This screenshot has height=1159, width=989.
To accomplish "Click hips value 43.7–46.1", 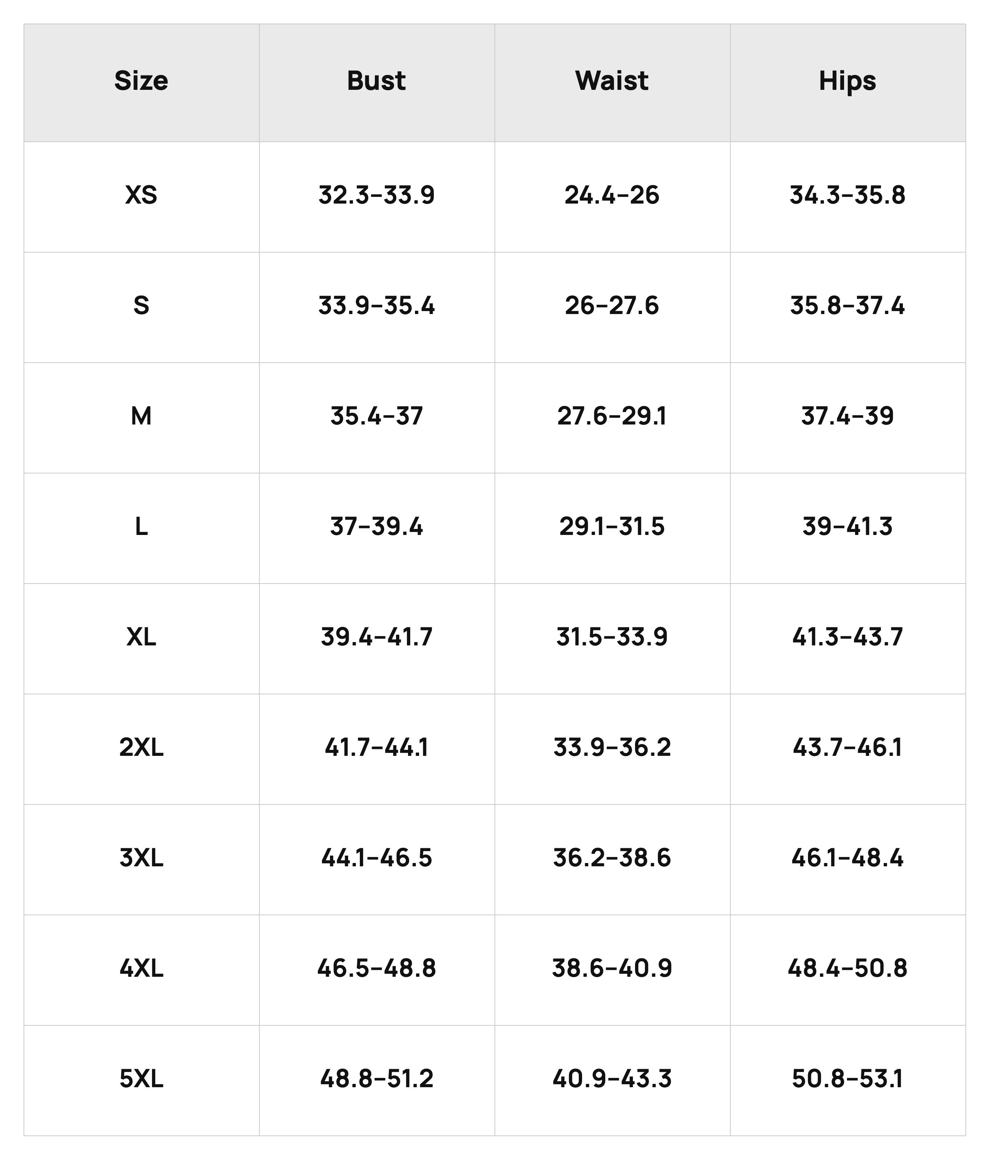I will pos(847,748).
